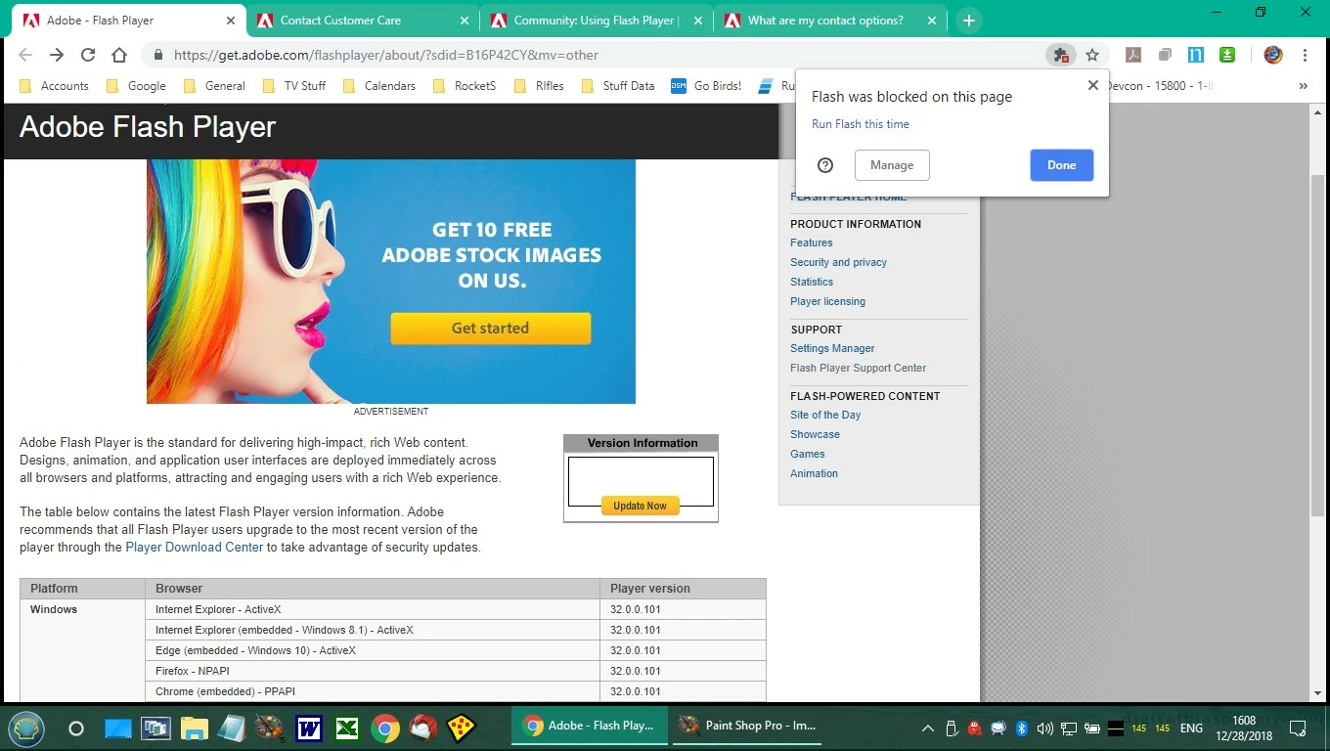The width and height of the screenshot is (1330, 751).
Task: Open the Accounts bookmark folder
Action: click(x=55, y=86)
